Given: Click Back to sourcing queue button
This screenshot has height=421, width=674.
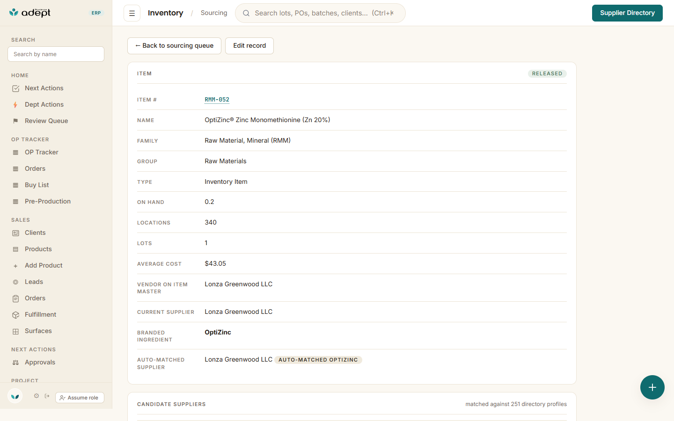Looking at the screenshot, I should pyautogui.click(x=174, y=46).
